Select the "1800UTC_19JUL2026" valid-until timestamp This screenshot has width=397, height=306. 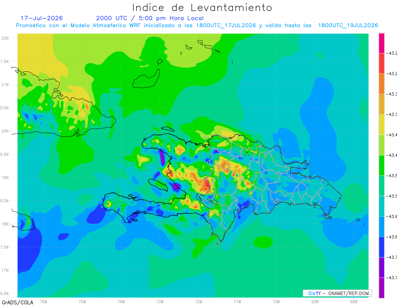tap(348, 25)
